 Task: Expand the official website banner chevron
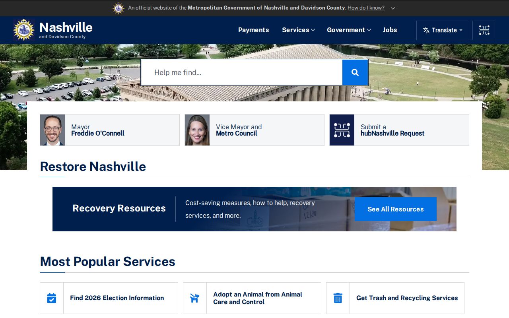coord(393,8)
